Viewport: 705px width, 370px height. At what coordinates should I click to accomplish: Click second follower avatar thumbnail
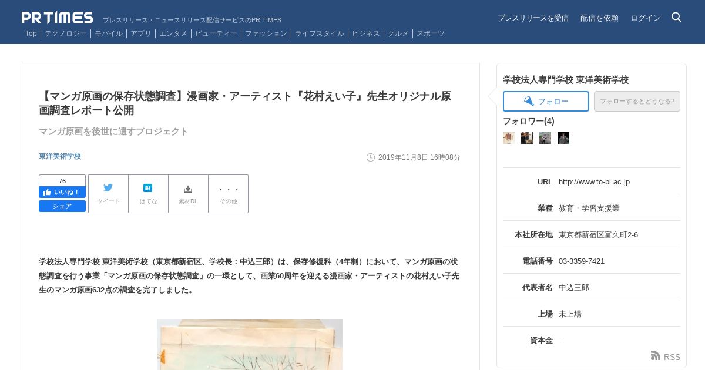coord(527,138)
